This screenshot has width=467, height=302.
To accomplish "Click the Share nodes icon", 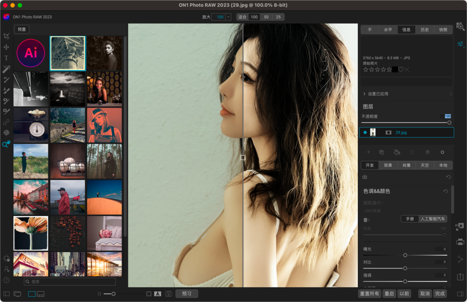I will pyautogui.click(x=460, y=259).
